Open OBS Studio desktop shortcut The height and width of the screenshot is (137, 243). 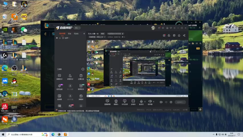(x=14, y=70)
